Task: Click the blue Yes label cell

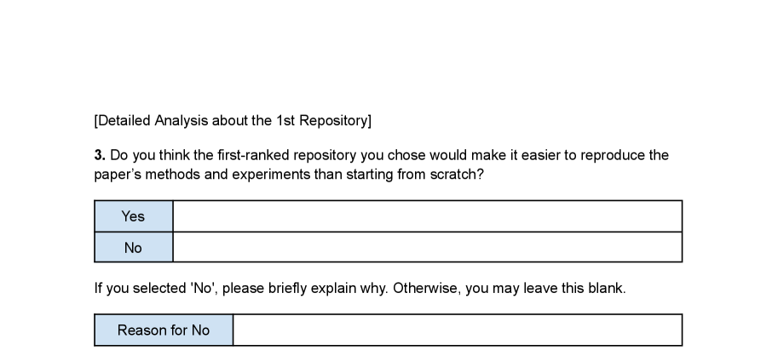Action: click(133, 216)
